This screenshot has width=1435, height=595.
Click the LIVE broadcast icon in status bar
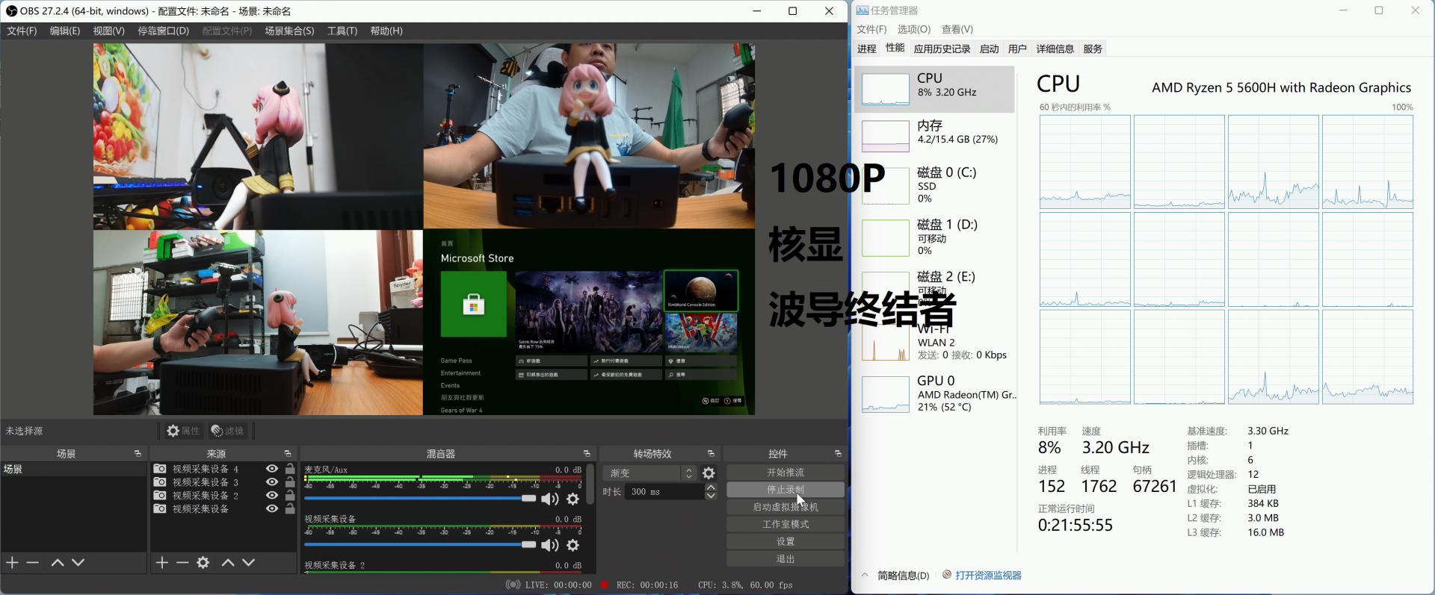pos(513,585)
